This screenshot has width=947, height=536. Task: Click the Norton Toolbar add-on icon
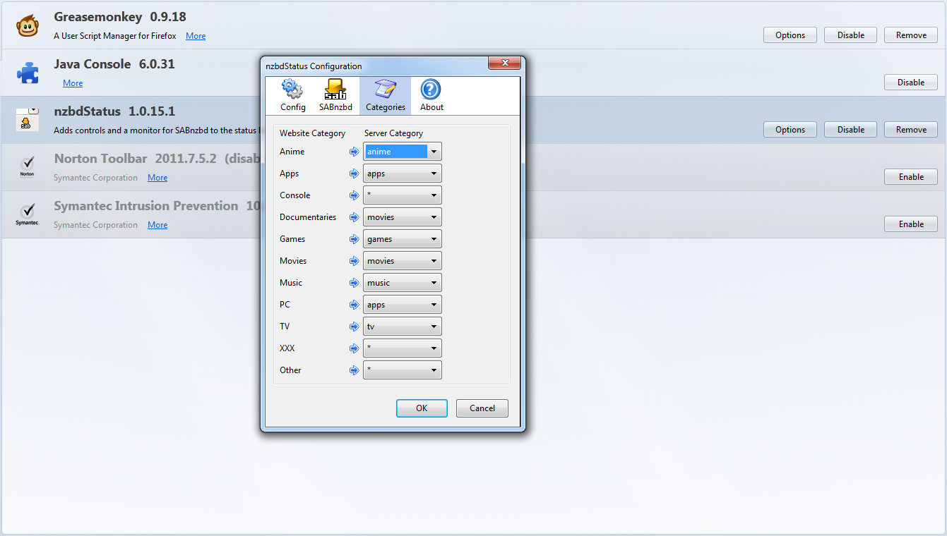27,167
